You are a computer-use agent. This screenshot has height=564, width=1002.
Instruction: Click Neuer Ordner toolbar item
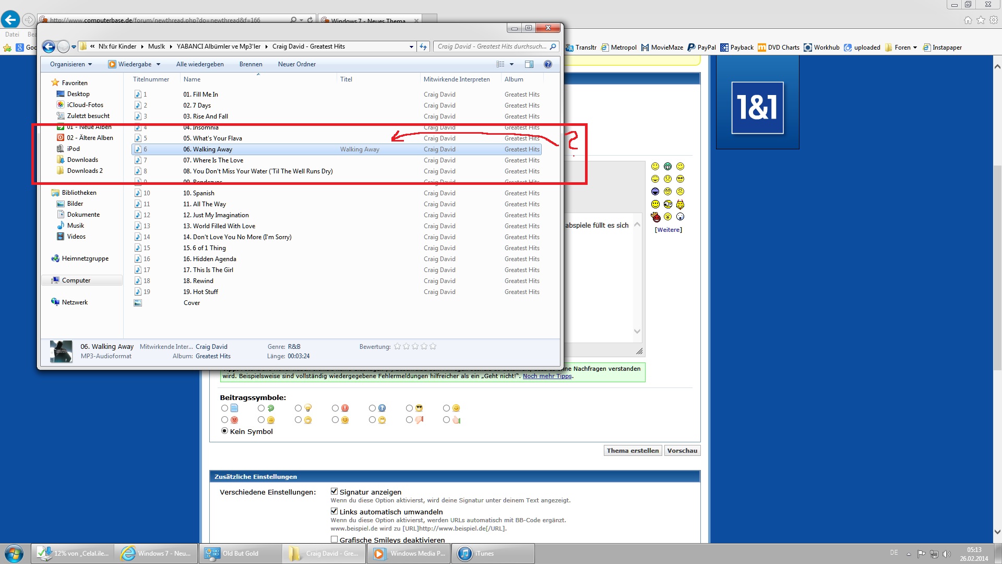click(x=296, y=64)
